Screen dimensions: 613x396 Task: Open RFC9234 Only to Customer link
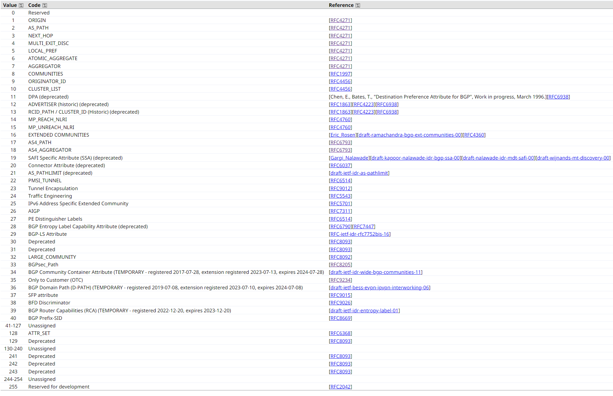(340, 280)
